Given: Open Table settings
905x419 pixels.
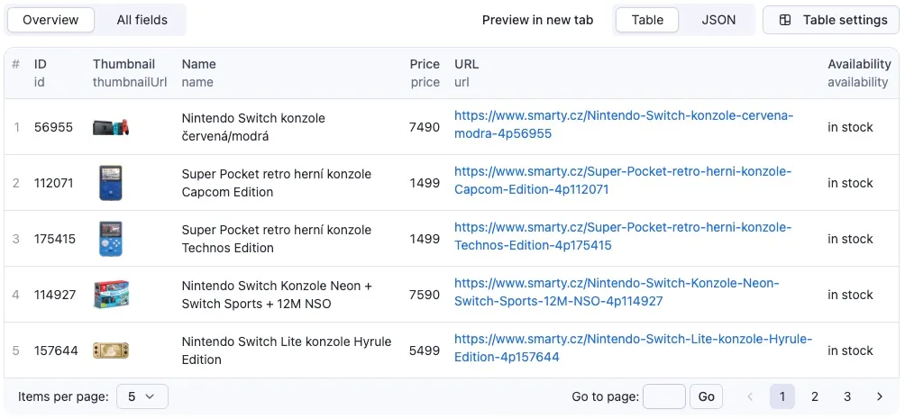Looking at the screenshot, I should click(830, 20).
